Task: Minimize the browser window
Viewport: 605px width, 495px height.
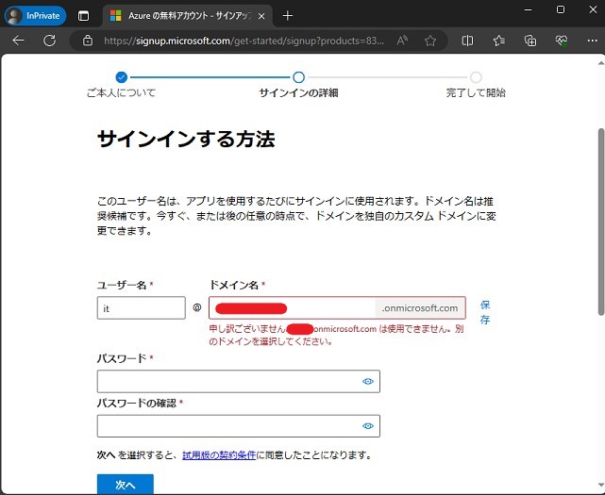Action: coord(529,9)
